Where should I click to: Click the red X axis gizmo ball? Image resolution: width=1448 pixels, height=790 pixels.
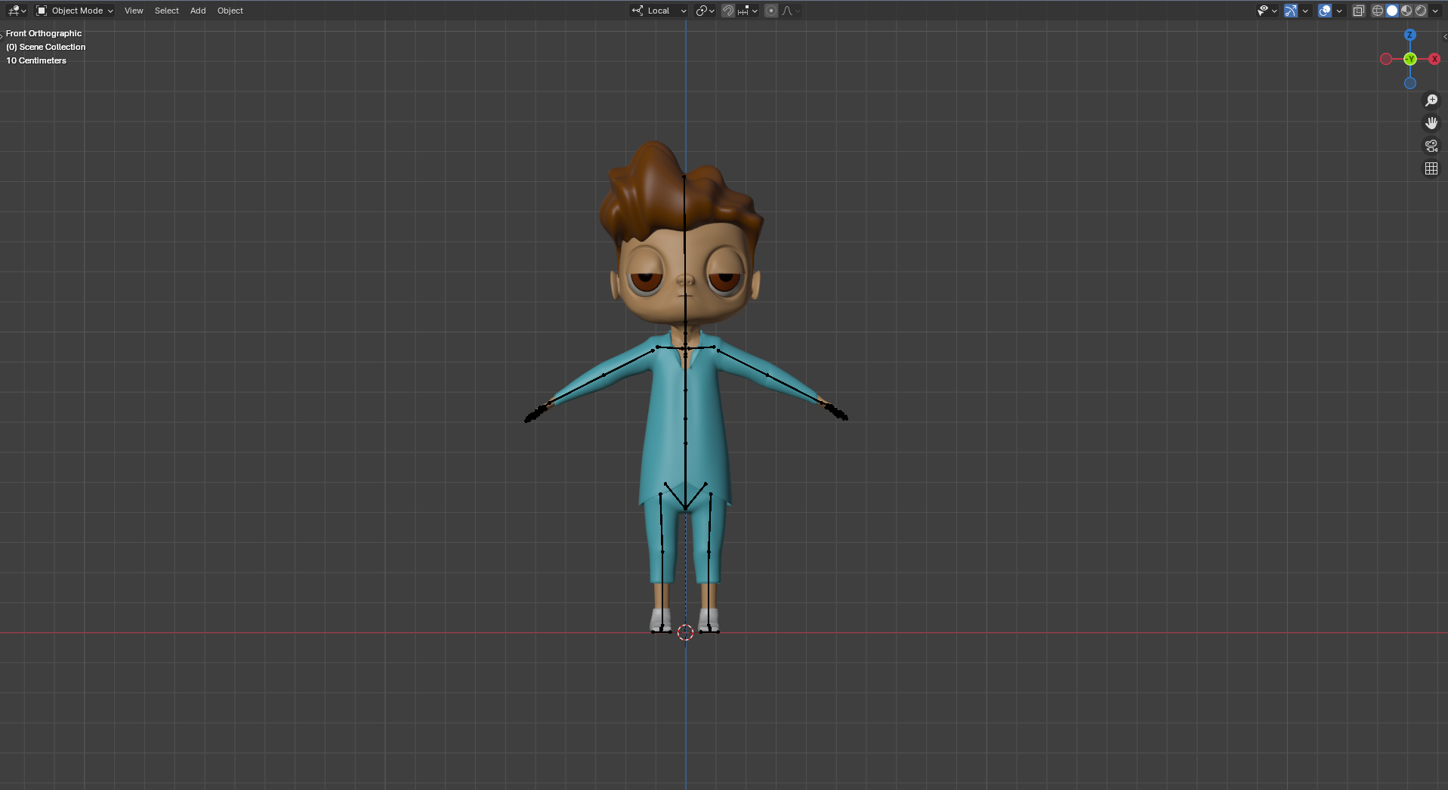click(x=1434, y=59)
